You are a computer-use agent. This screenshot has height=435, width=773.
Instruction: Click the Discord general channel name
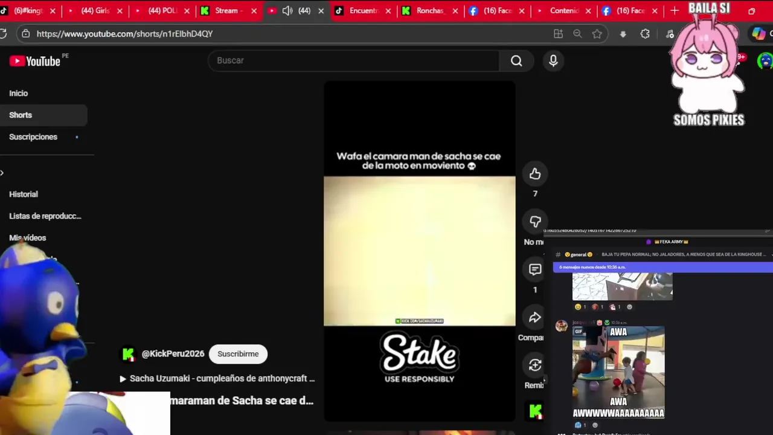tap(579, 254)
